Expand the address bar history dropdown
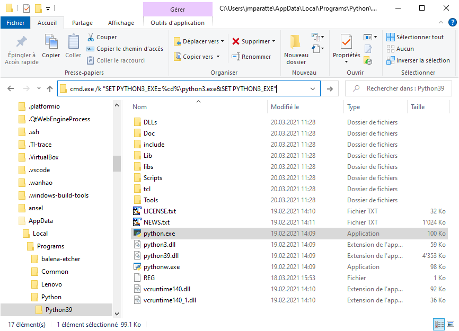This screenshot has width=459, height=331. (x=313, y=88)
